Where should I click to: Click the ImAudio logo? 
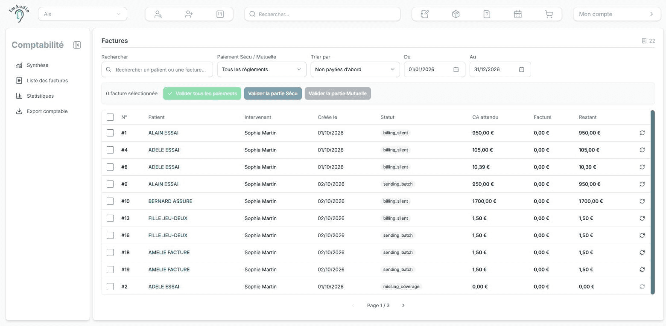point(19,14)
